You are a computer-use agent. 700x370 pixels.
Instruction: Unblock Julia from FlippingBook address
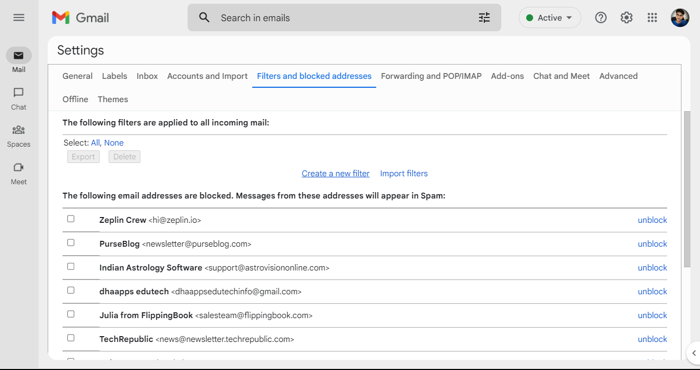pos(652,315)
